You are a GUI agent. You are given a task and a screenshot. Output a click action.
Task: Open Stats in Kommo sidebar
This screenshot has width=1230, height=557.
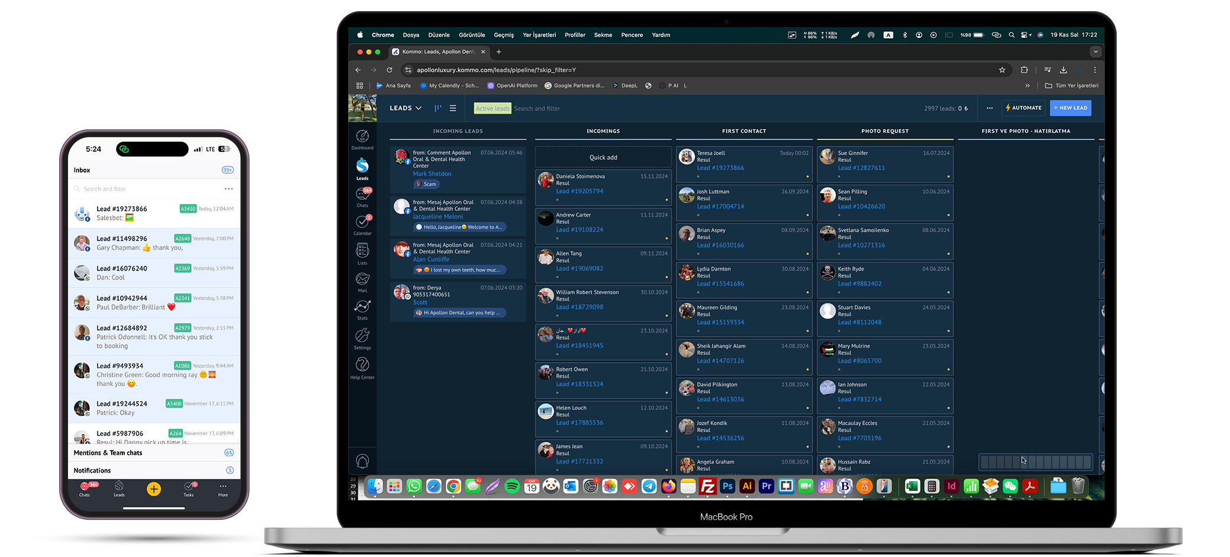362,310
